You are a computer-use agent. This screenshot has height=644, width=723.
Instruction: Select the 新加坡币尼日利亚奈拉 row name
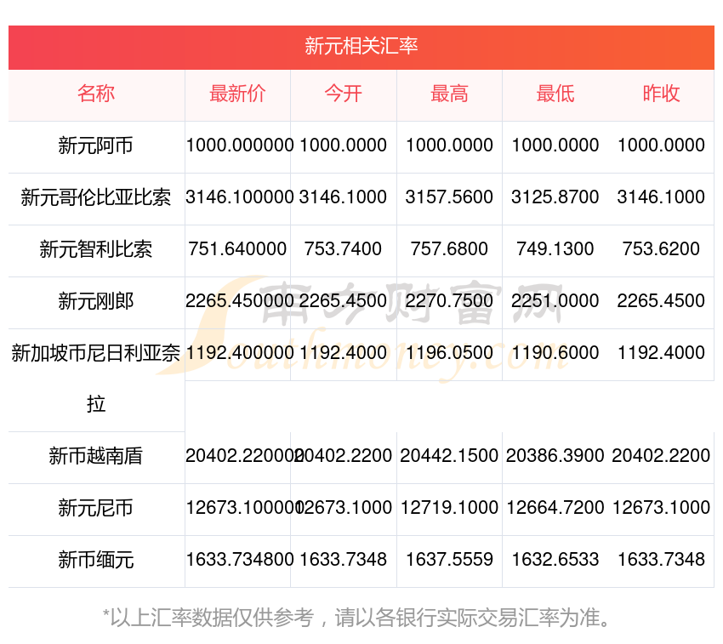pyautogui.click(x=96, y=379)
